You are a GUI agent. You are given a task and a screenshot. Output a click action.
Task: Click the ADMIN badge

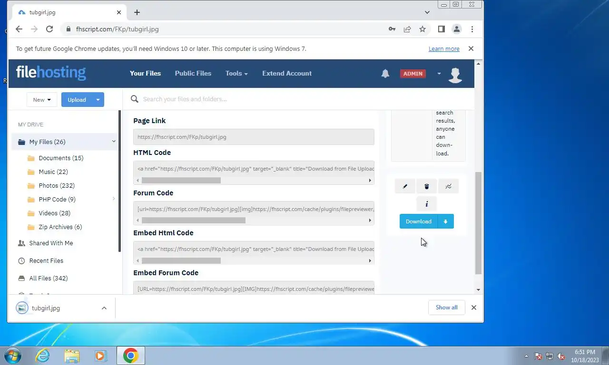(x=413, y=74)
